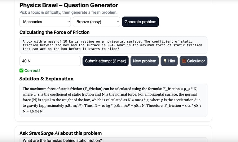Image resolution: width=238 pixels, height=142 pixels.
Task: Click the Solution & Explanation heading
Action: point(46,79)
